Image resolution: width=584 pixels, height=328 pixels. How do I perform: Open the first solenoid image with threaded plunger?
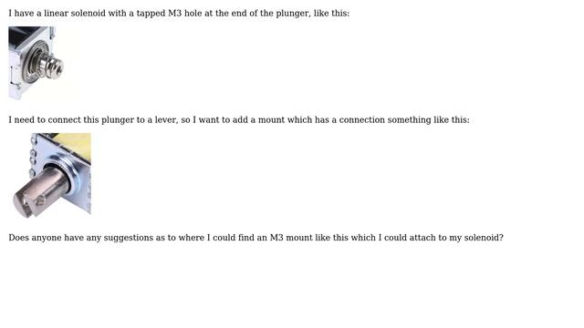coord(36,63)
